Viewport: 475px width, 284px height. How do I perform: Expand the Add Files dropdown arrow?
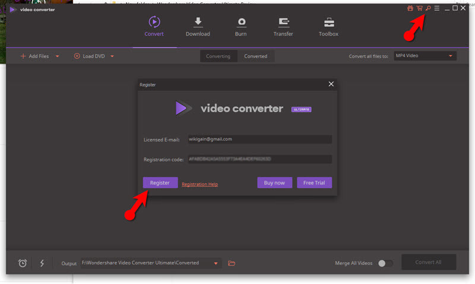point(57,56)
